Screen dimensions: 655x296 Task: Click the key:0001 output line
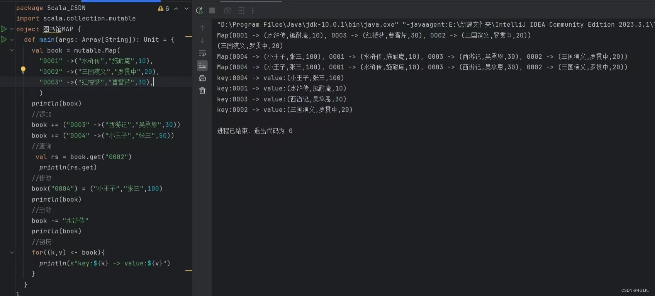click(x=282, y=88)
